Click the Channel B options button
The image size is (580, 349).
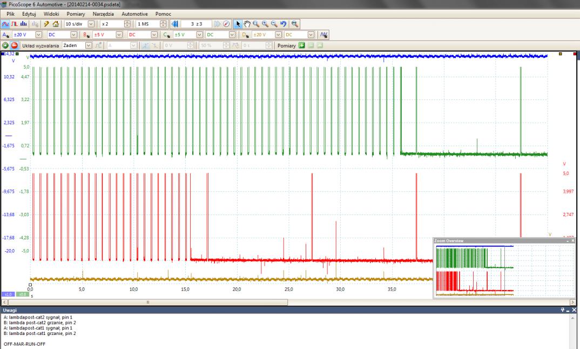(86, 35)
